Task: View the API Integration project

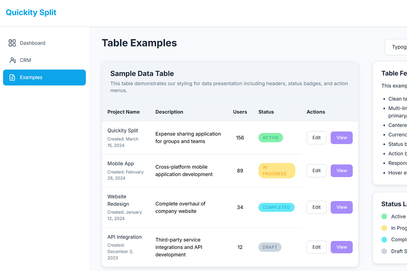Action: click(x=342, y=247)
